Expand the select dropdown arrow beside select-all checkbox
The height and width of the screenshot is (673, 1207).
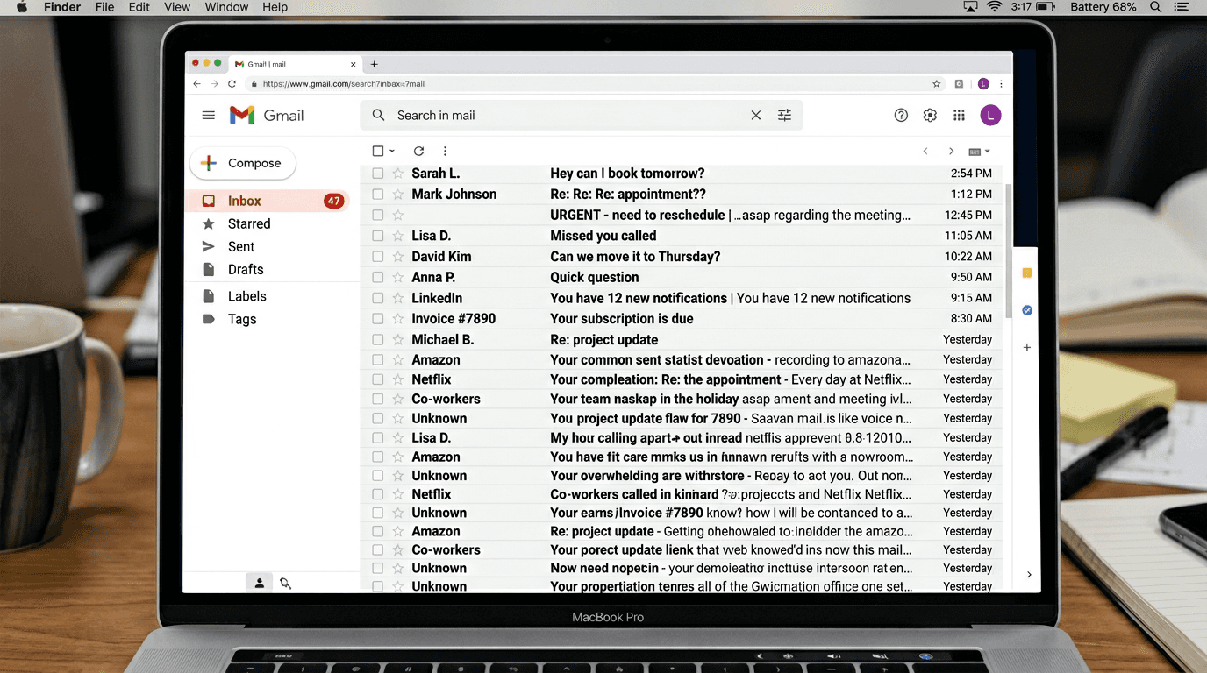(391, 152)
